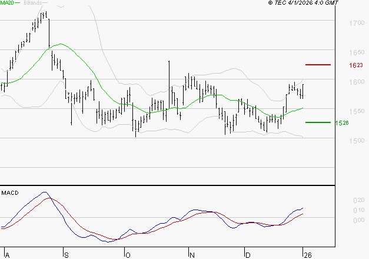Click the 0.10 MACD axis label
The image size is (369, 259).
(359, 210)
